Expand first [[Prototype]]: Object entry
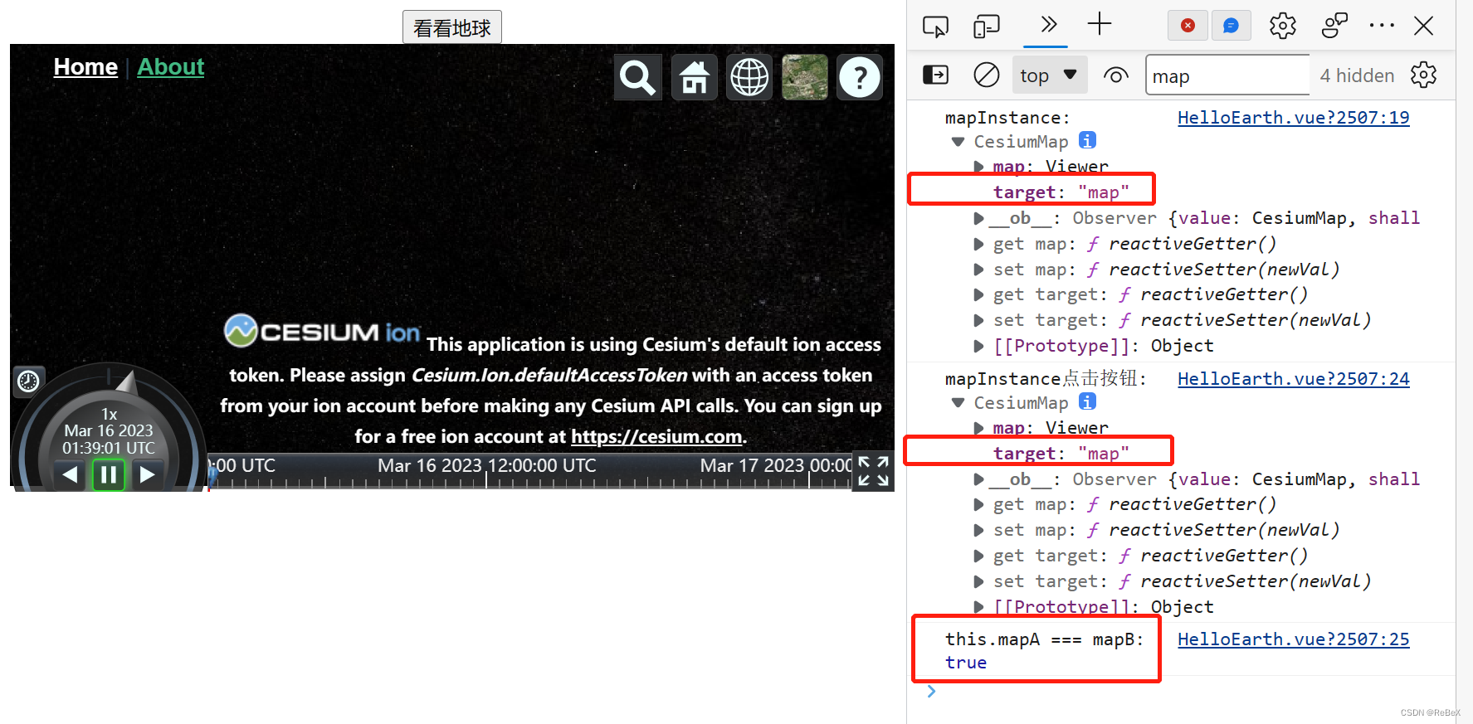 [978, 346]
